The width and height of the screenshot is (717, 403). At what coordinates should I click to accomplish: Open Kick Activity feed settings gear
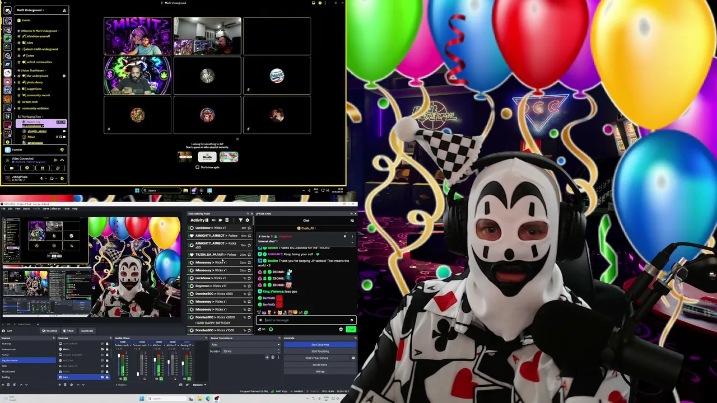(x=247, y=220)
